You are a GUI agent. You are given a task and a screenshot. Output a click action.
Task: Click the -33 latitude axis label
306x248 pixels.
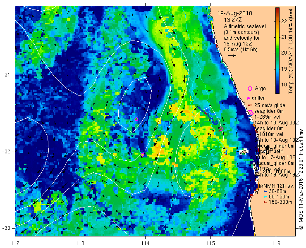(x=6, y=228)
